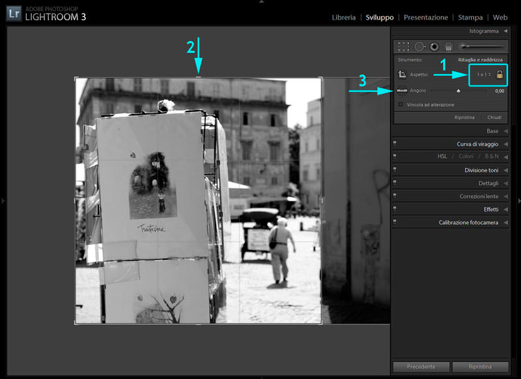Image resolution: width=521 pixels, height=379 pixels.
Task: Open the Presentazione module
Action: point(425,18)
